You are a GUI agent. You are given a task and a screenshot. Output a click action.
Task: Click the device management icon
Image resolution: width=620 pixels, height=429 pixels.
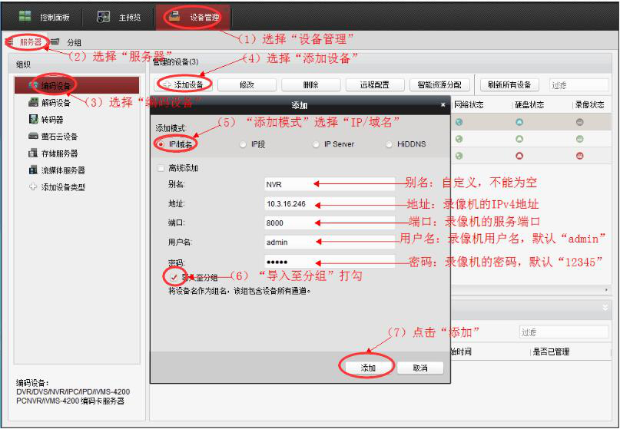tap(174, 17)
